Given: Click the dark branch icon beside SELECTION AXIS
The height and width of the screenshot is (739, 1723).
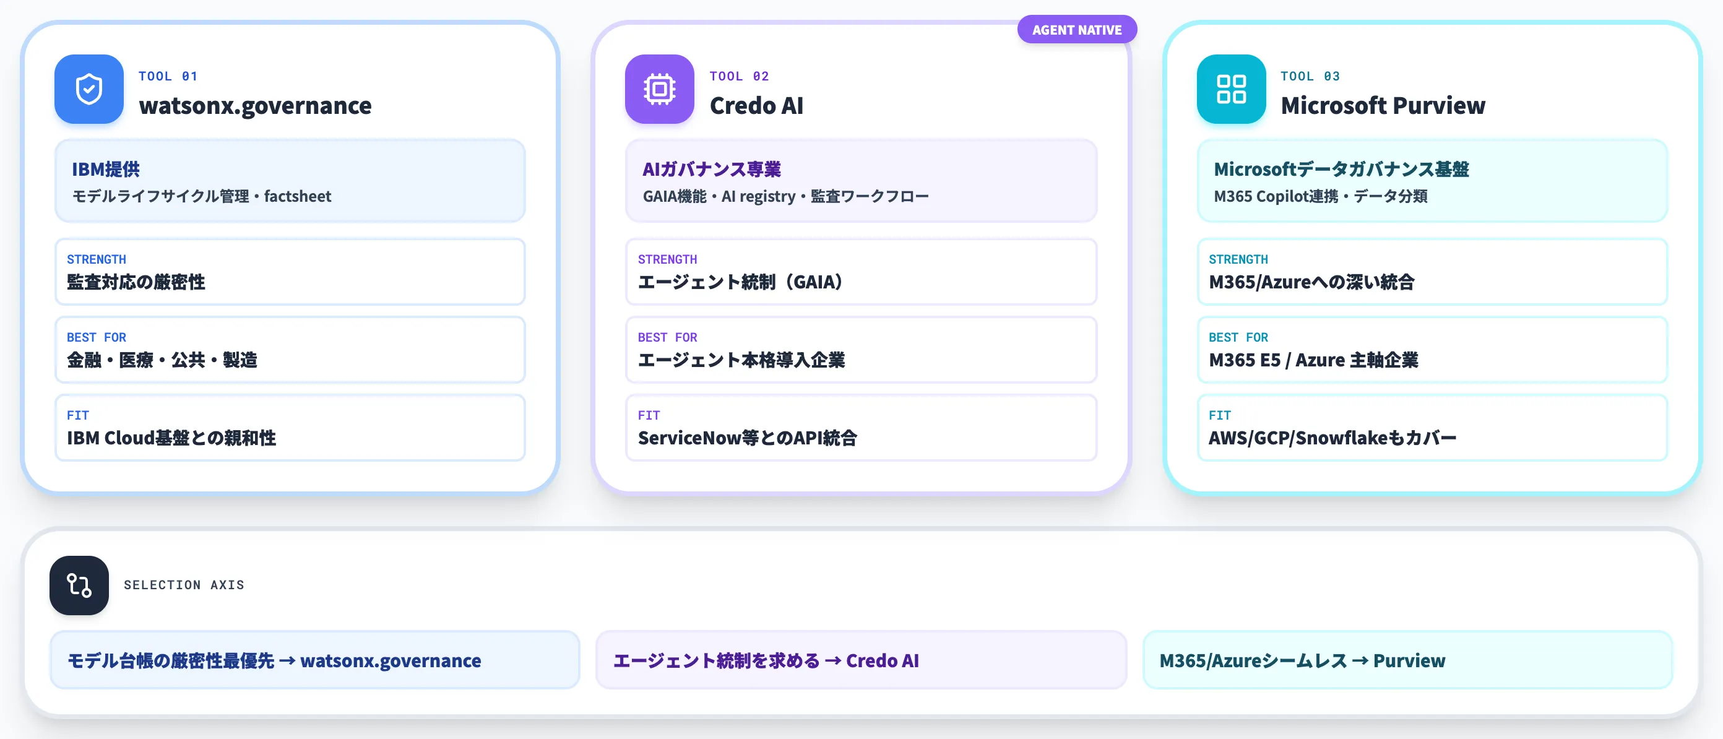Looking at the screenshot, I should coord(79,585).
